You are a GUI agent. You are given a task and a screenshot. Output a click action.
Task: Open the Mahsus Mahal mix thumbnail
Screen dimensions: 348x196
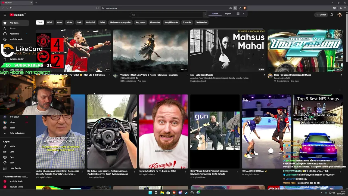pos(228,51)
